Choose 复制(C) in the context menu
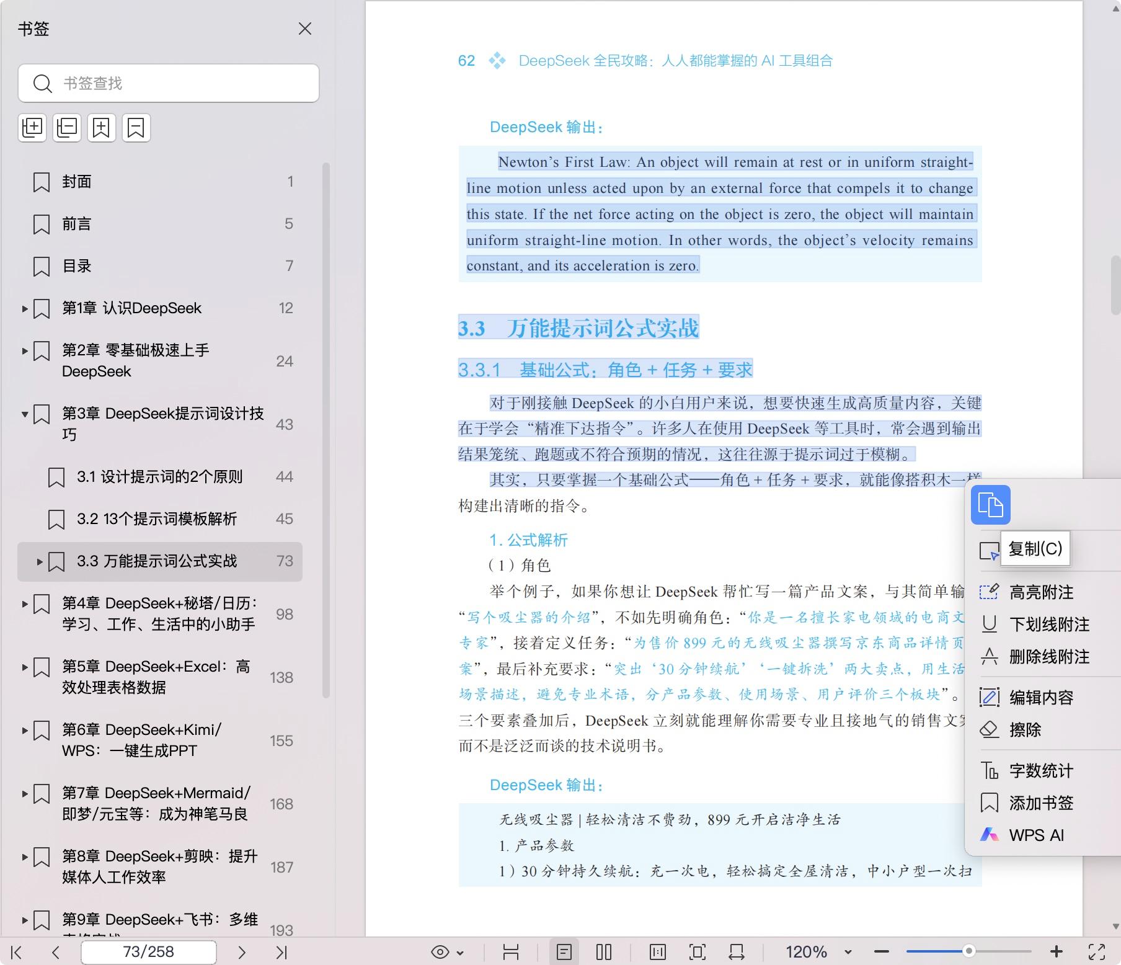 (x=1035, y=548)
